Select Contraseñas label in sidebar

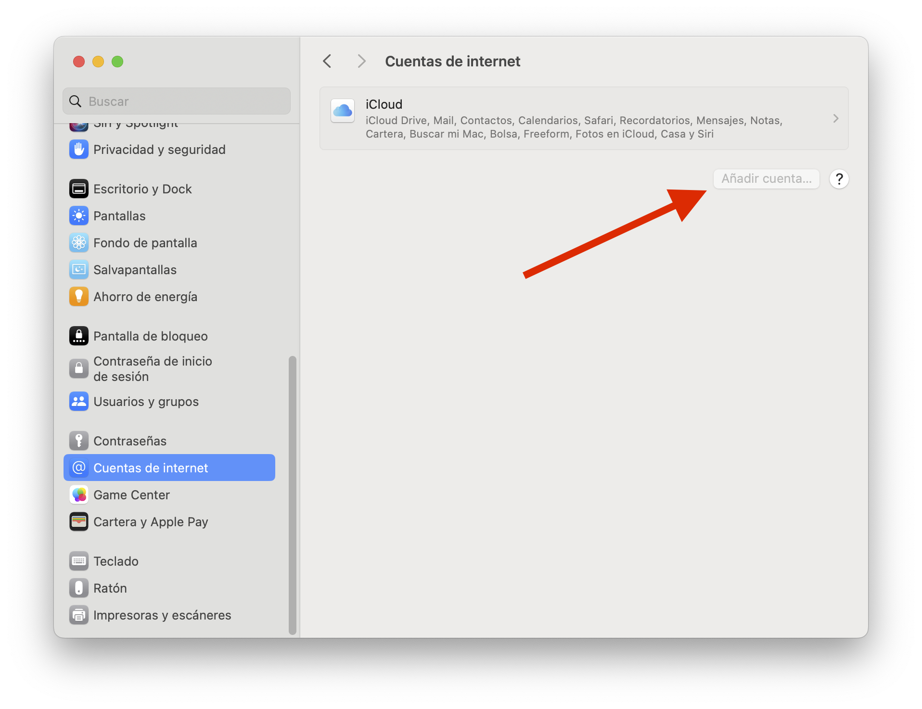[x=130, y=441]
